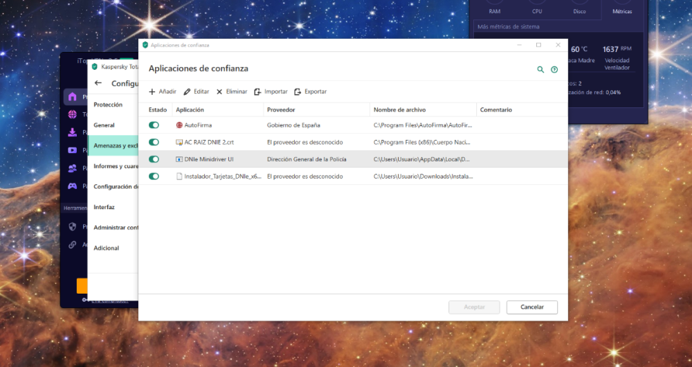692x367 pixels.
Task: Click the C:\Users\Usuario\Downloads path cell
Action: [423, 176]
